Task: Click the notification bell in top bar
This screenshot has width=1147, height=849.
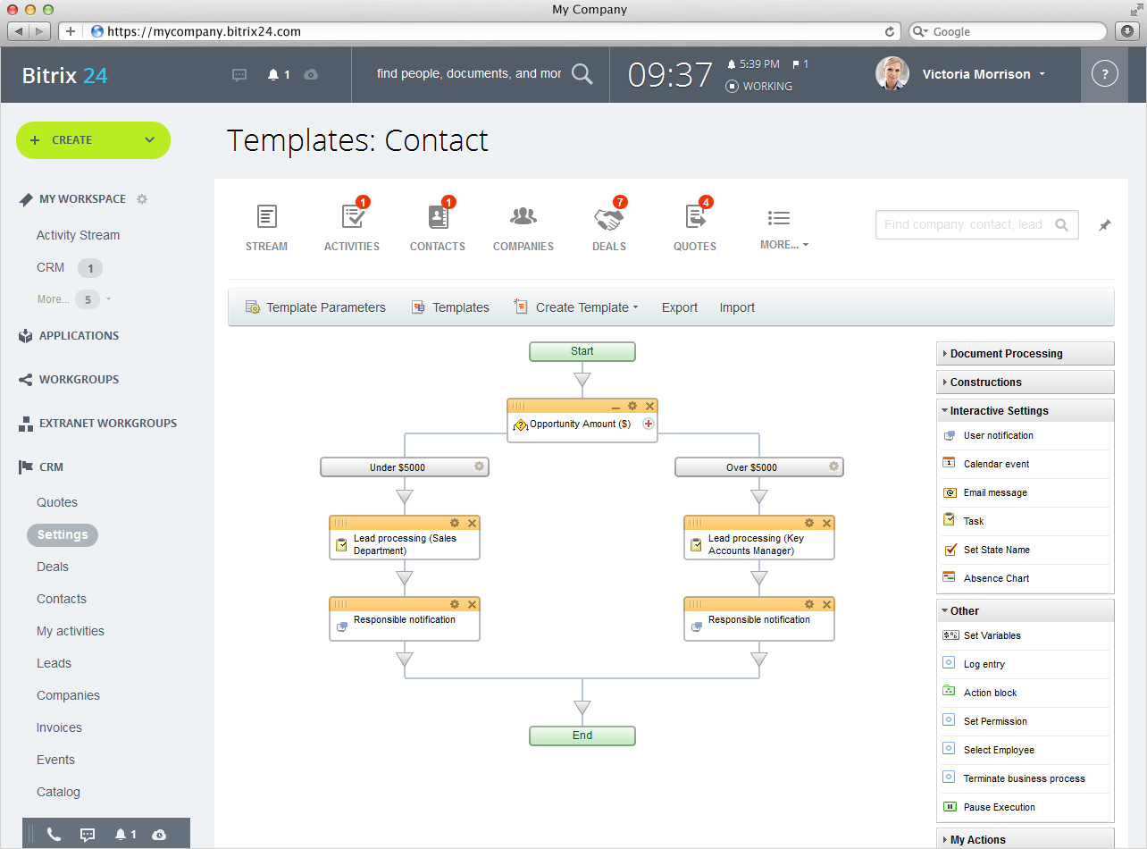Action: [x=274, y=75]
